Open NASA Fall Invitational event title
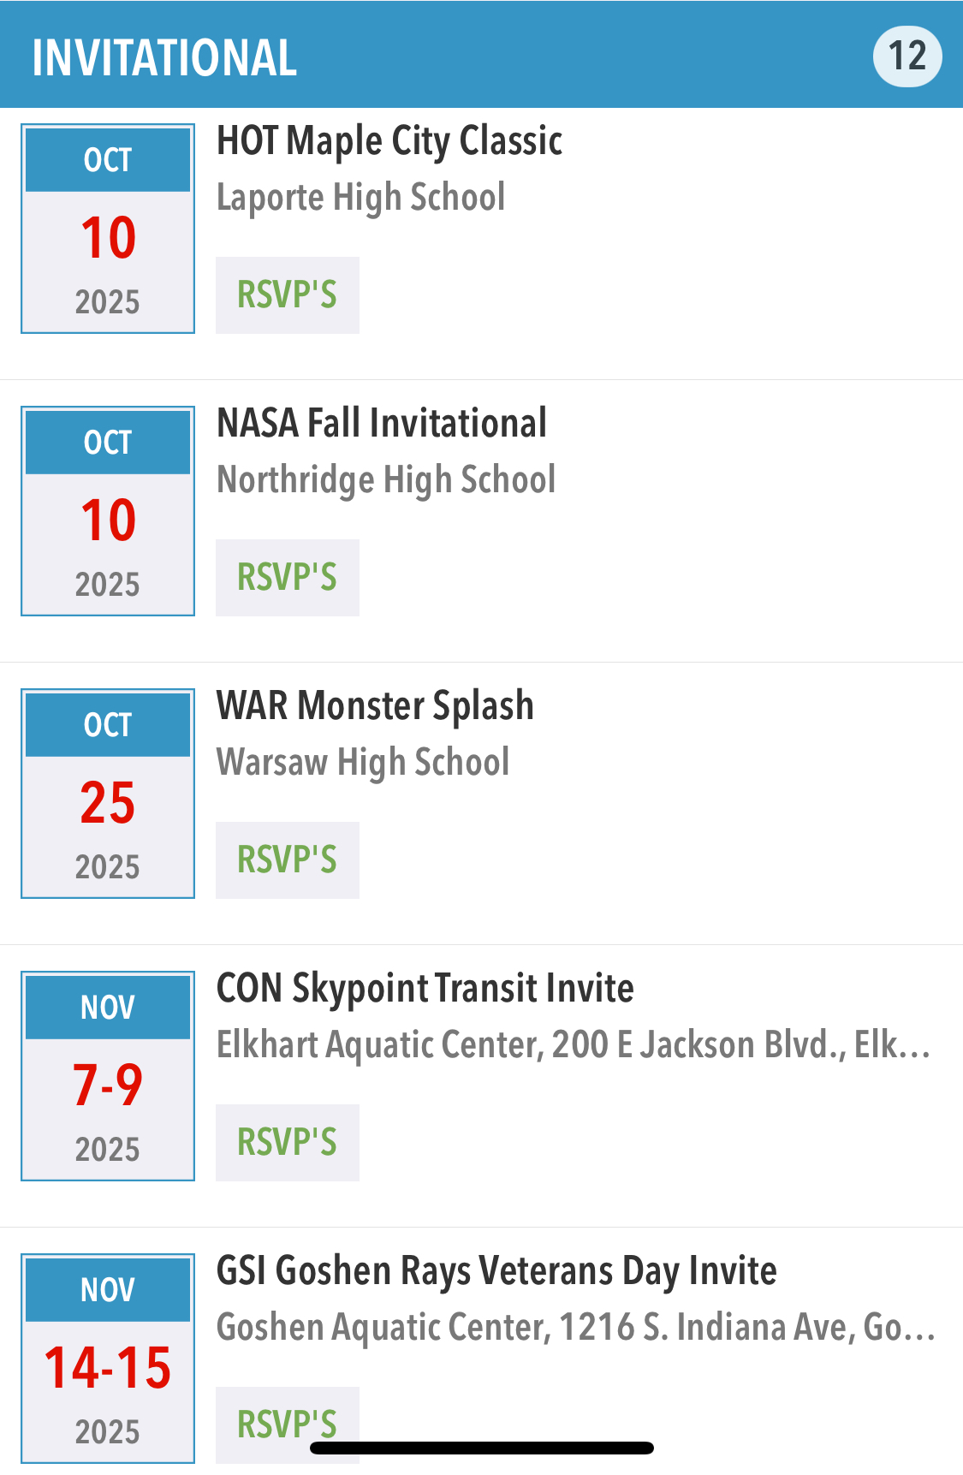Image resolution: width=963 pixels, height=1475 pixels. click(x=382, y=423)
